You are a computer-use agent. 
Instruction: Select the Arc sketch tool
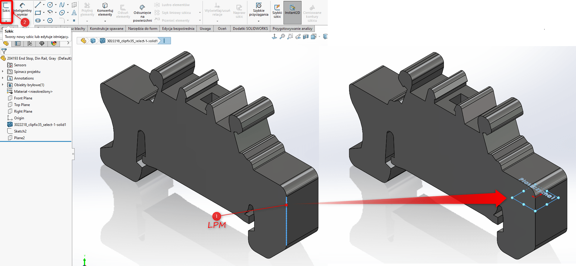pyautogui.click(x=50, y=13)
